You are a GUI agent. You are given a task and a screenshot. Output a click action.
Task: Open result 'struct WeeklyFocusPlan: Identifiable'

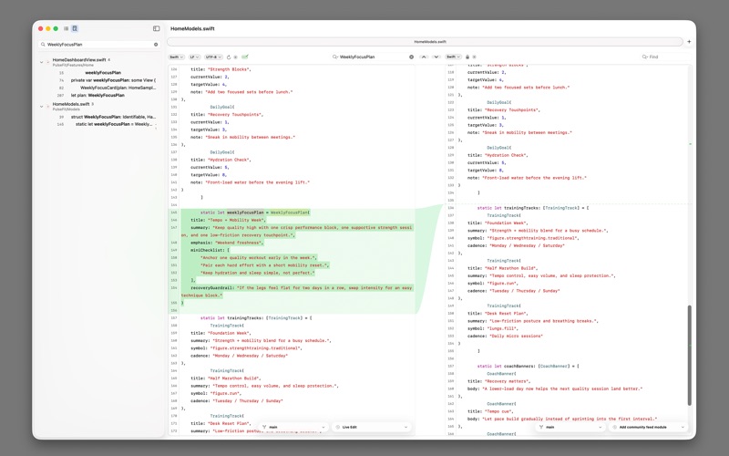(x=113, y=117)
